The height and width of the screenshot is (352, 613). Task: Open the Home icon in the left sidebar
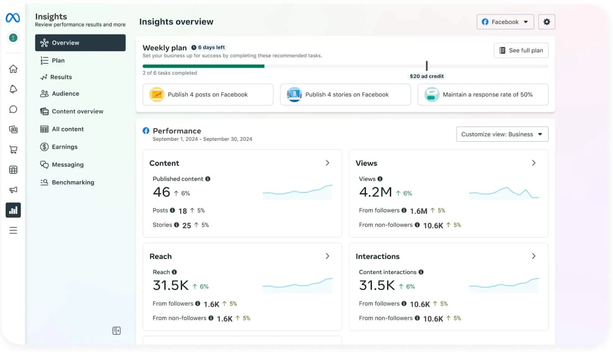[x=13, y=69]
